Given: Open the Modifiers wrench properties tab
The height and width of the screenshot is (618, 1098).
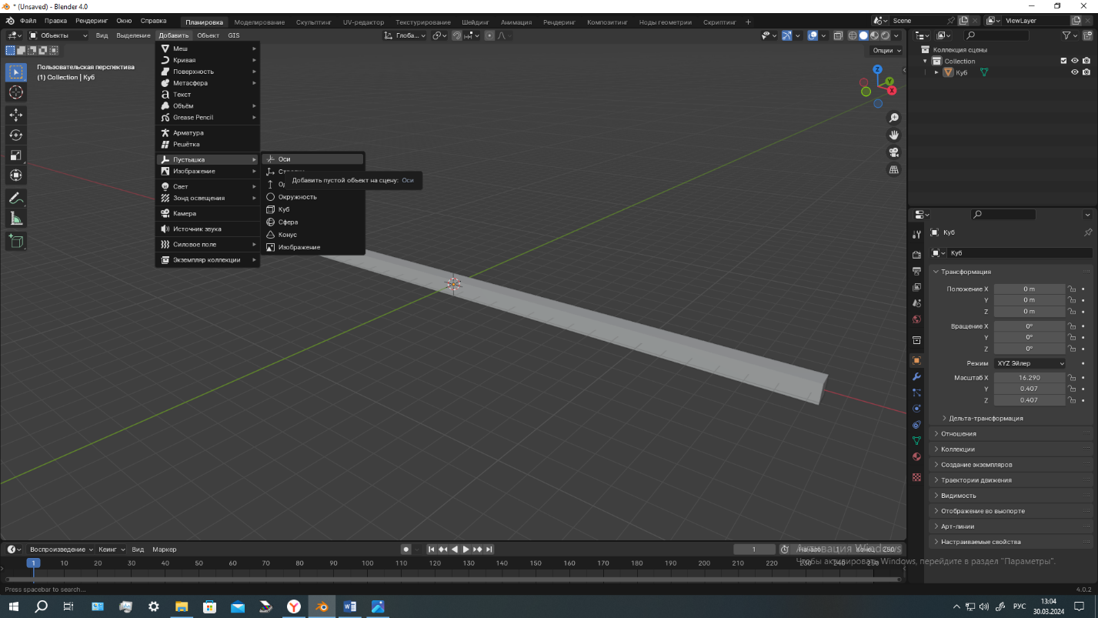Looking at the screenshot, I should click(916, 377).
